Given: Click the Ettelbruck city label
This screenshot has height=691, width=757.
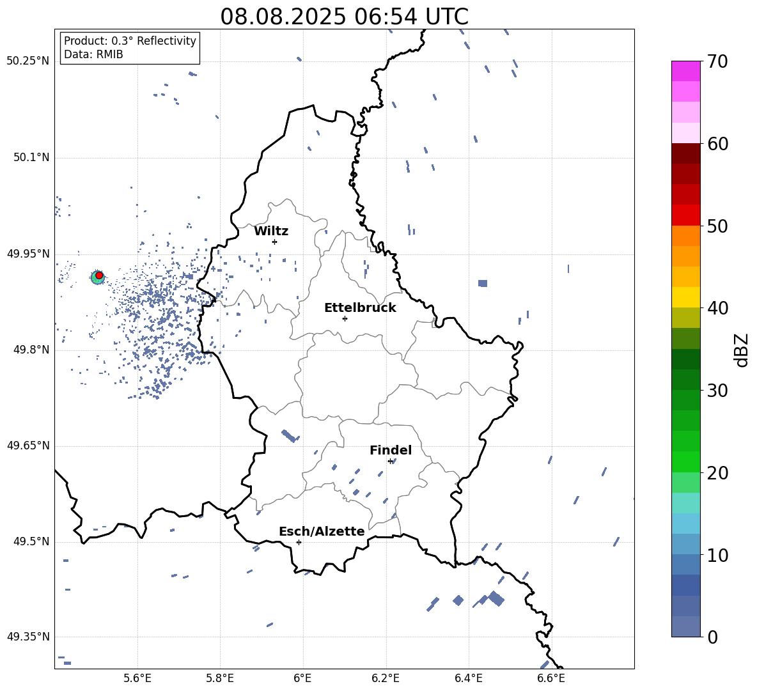Looking at the screenshot, I should [x=360, y=308].
